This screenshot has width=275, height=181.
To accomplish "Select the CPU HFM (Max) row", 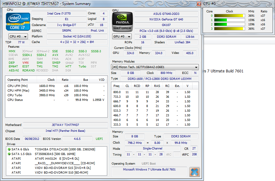I will click(x=56, y=90).
